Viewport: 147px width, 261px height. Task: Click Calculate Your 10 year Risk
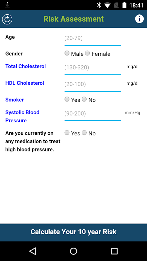(73, 232)
